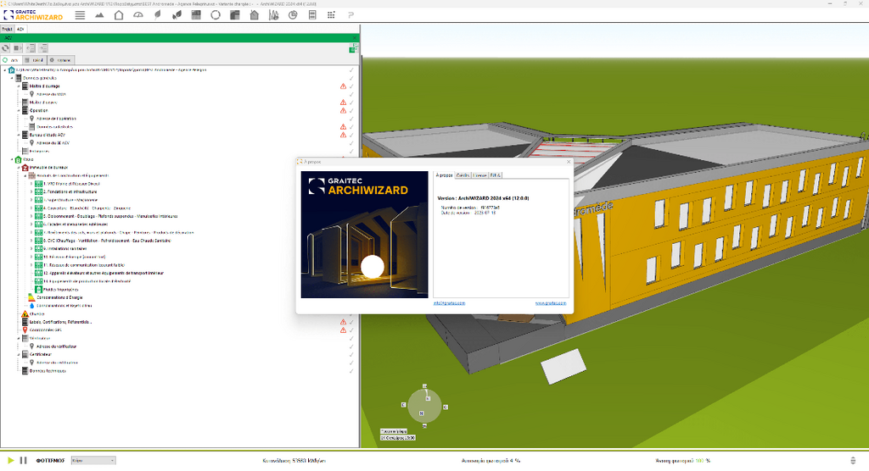Viewport: 869px width, 471px height.
Task: Select the Licence tab in À propos dialog
Action: pyautogui.click(x=480, y=175)
